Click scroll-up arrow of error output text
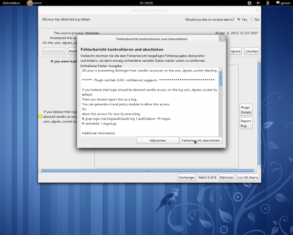The height and width of the screenshot is (235, 293). [x=220, y=70]
